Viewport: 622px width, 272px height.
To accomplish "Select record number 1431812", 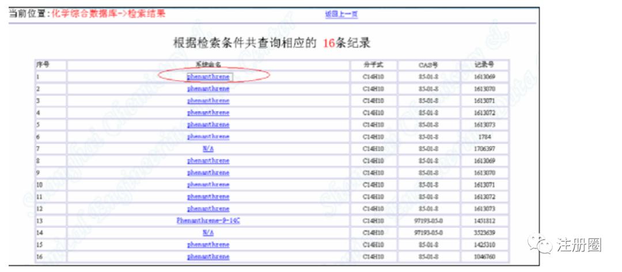I will point(484,220).
